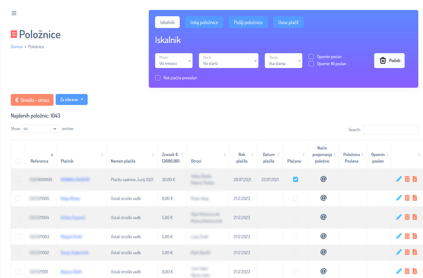Viewport: 423px width, 278px height.
Task: Follow the Domov breadcrumb link
Action: (17, 47)
